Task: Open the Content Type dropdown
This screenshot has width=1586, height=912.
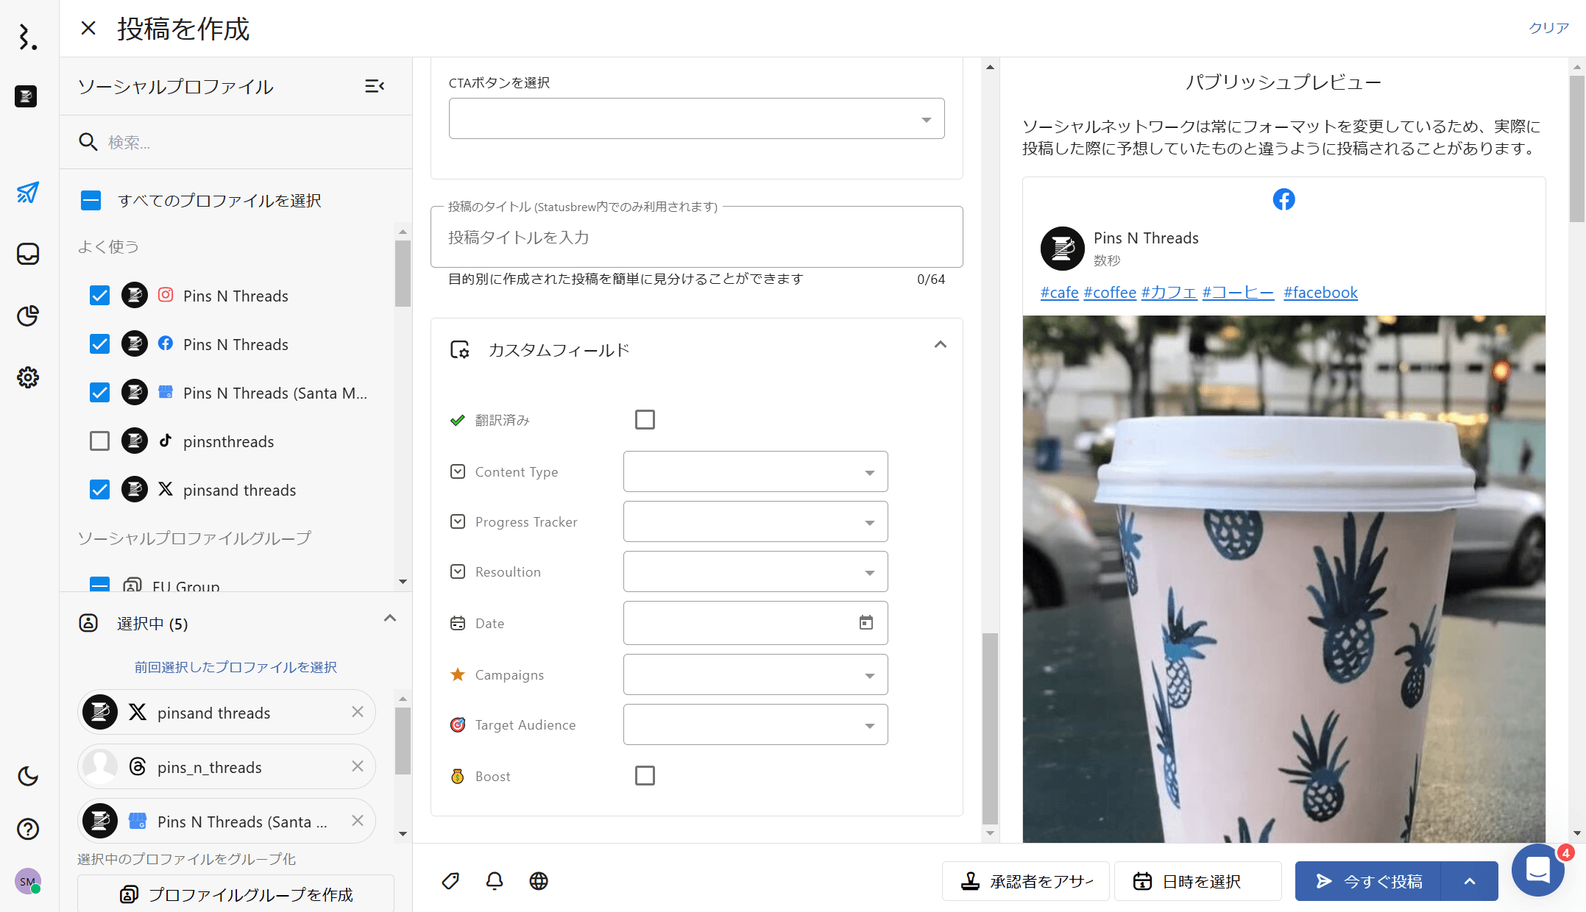Action: (755, 471)
